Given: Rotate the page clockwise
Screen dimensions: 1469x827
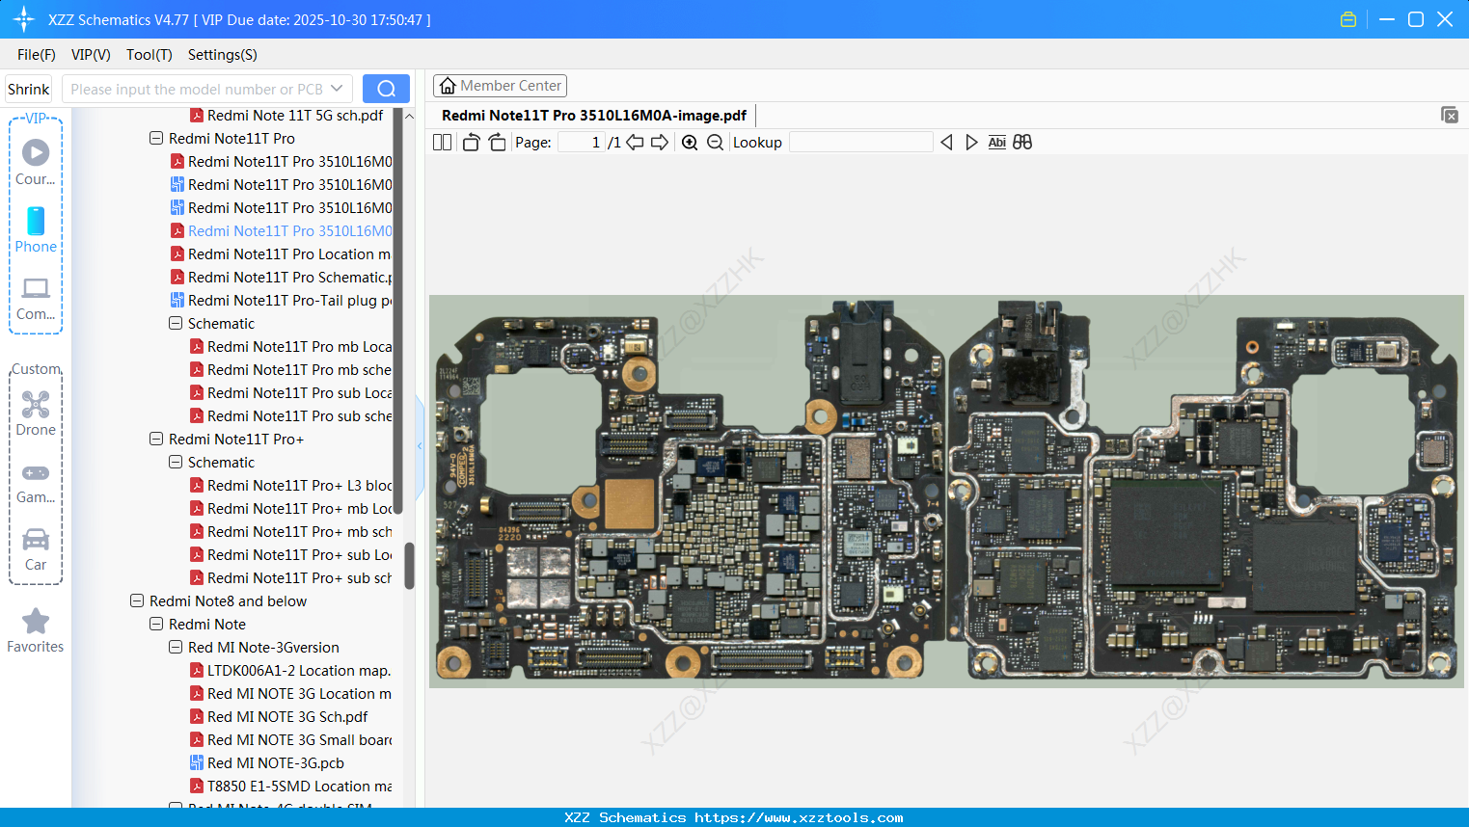Looking at the screenshot, I should point(497,143).
